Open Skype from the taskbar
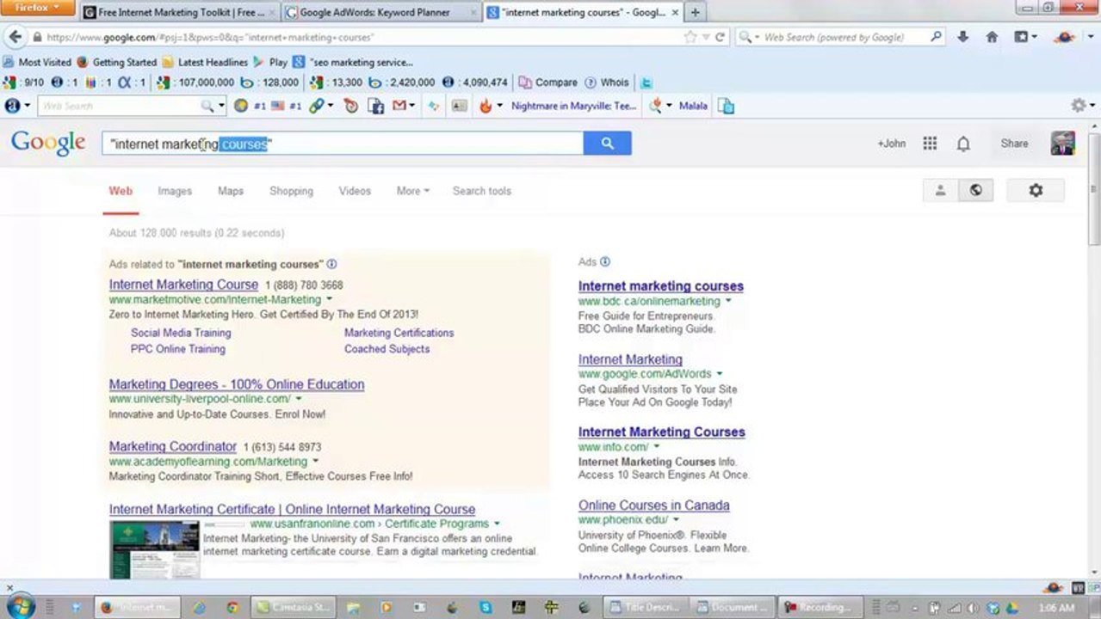The height and width of the screenshot is (619, 1101). [486, 607]
